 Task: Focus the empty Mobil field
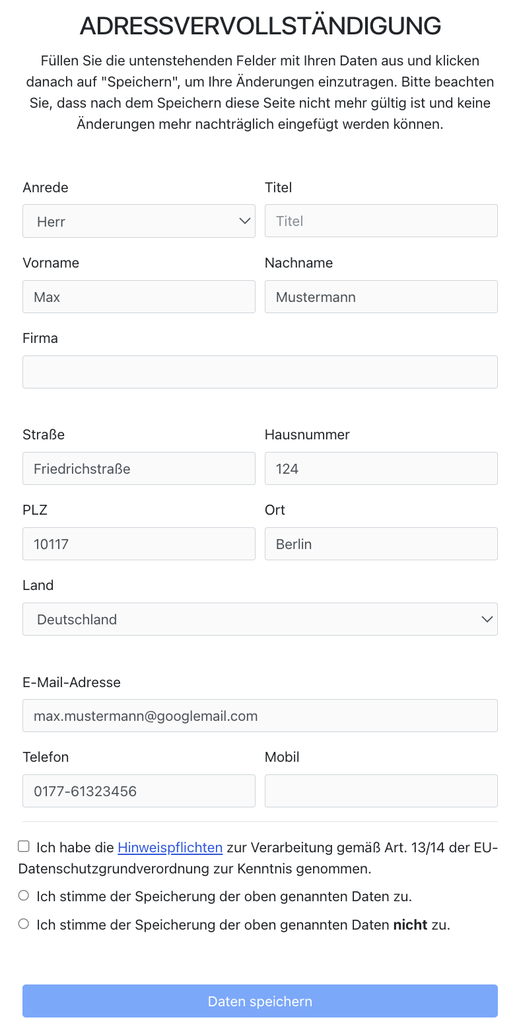pos(381,791)
